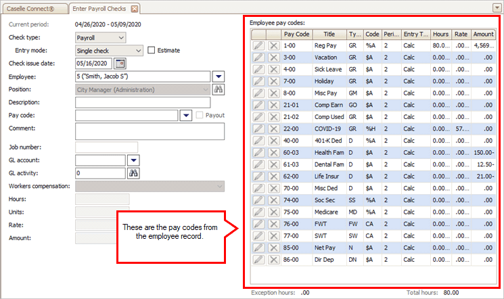504x299 pixels.
Task: Click the Title column header
Action: [x=329, y=34]
